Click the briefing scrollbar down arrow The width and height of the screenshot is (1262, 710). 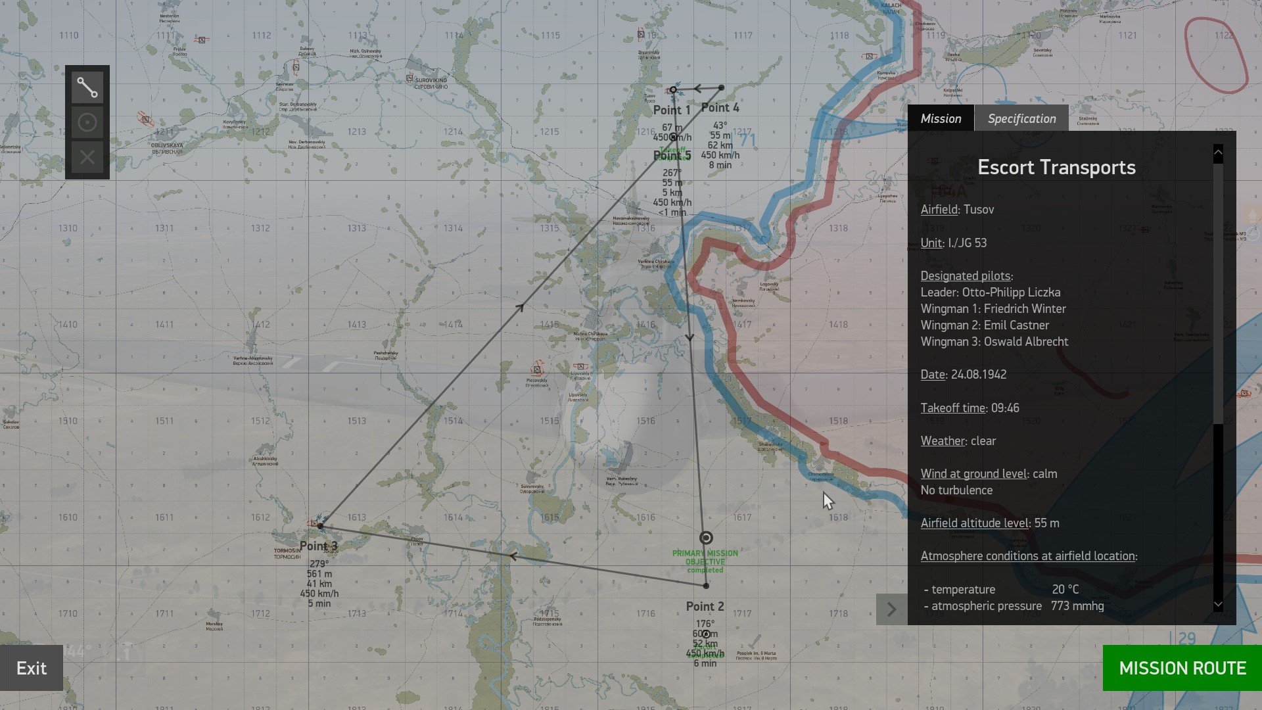click(x=1218, y=604)
